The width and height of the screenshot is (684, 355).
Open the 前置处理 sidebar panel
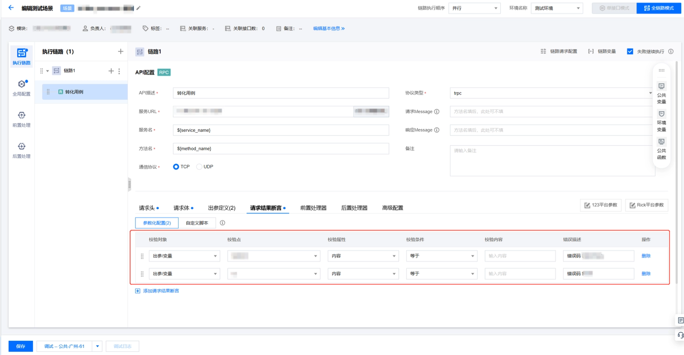21,119
